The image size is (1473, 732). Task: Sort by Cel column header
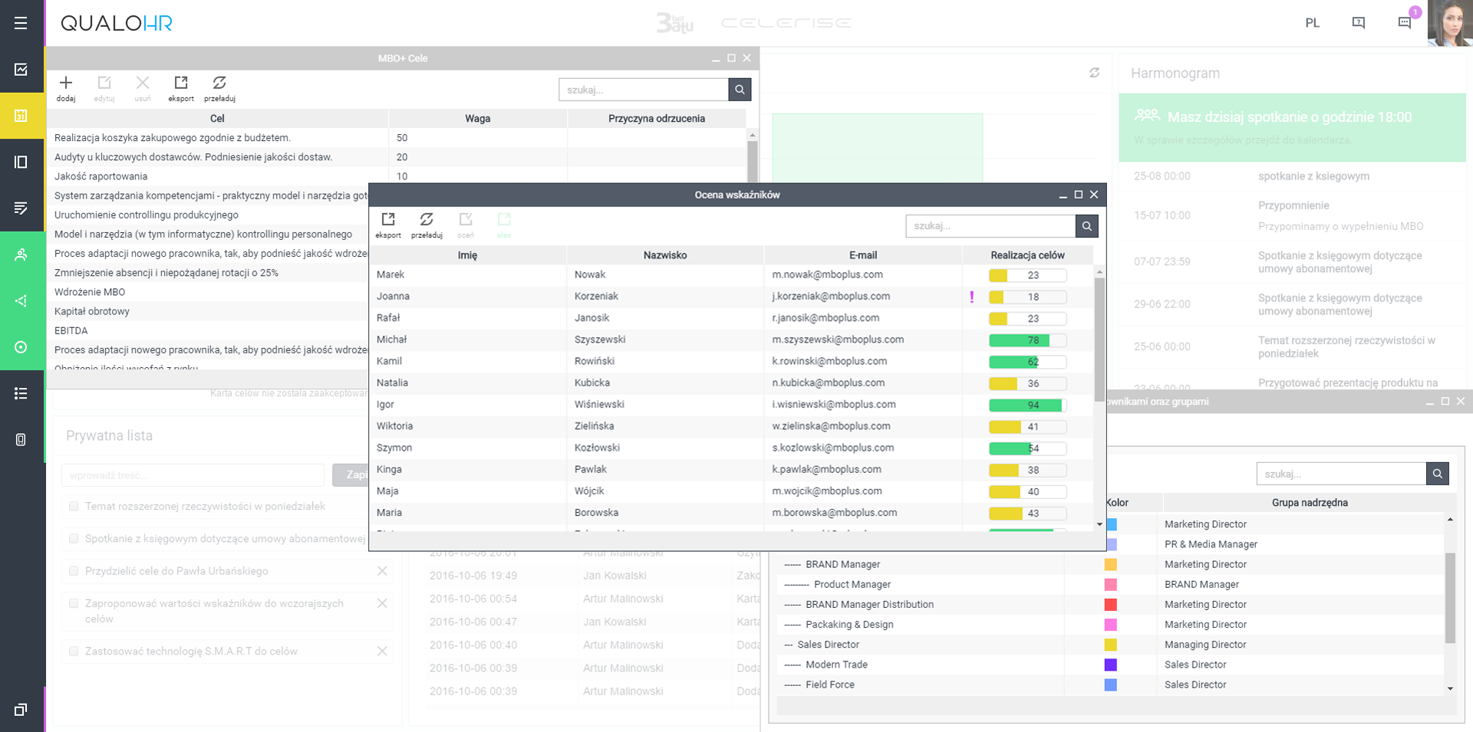(x=217, y=118)
